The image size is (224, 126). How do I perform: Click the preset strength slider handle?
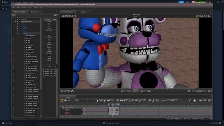coord(49,66)
